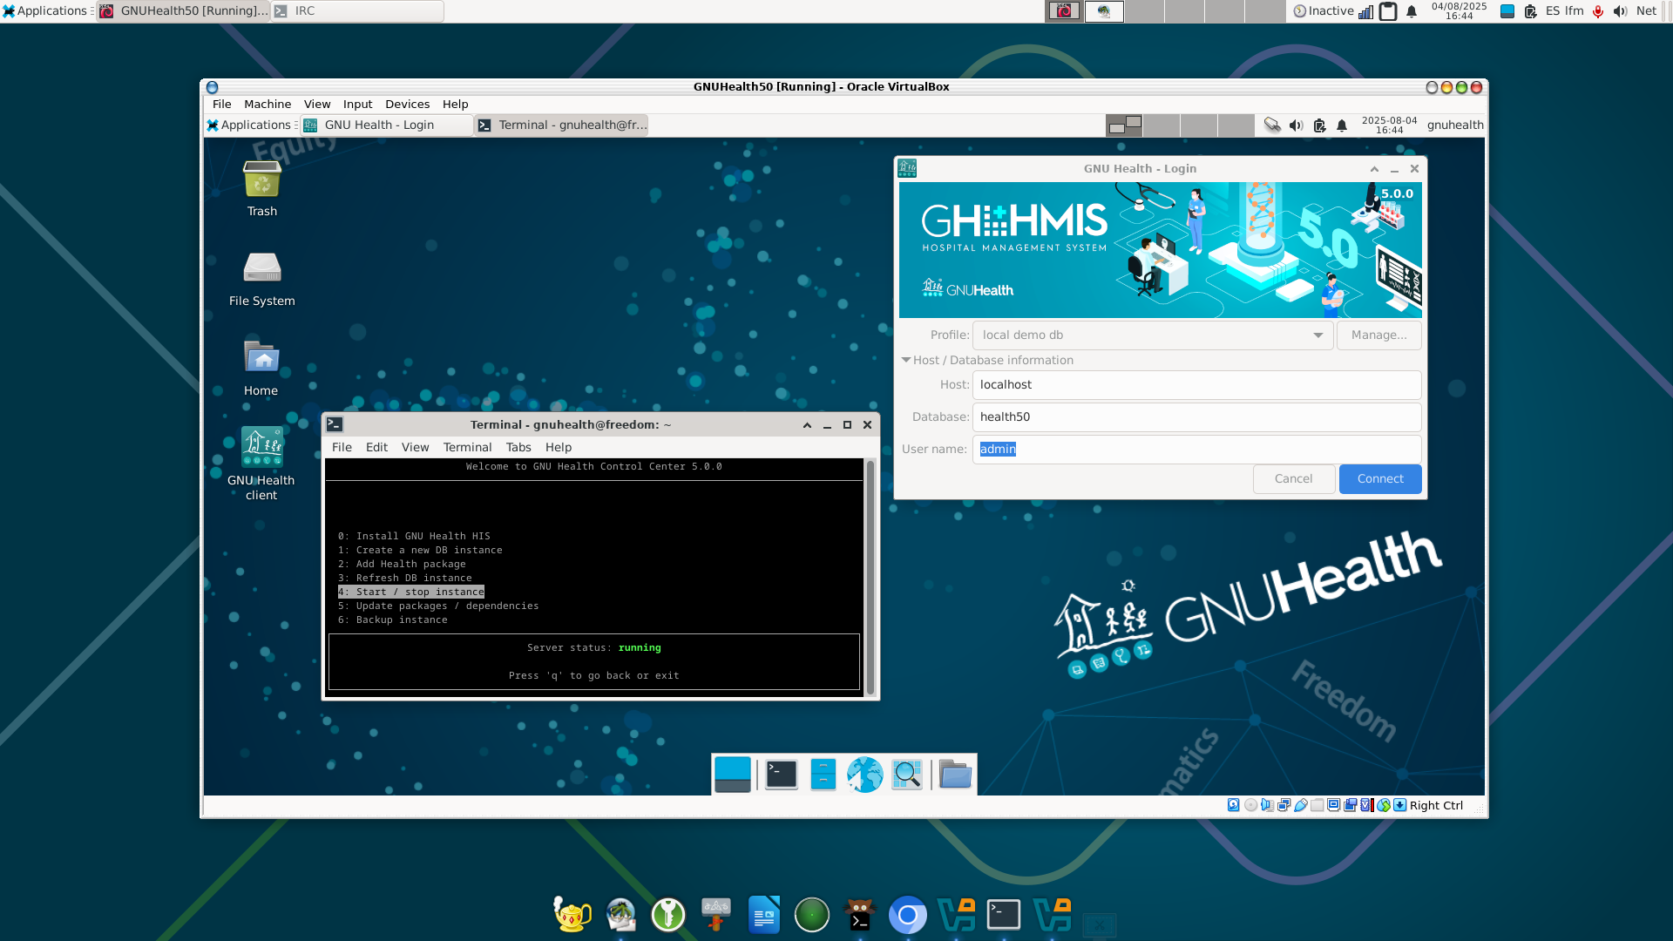Open the web browser globe icon in the guest dock
The image size is (1673, 941).
click(x=865, y=774)
